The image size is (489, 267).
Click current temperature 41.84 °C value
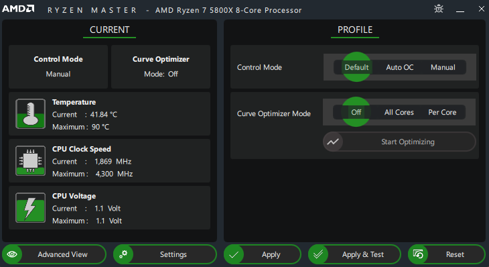click(104, 115)
